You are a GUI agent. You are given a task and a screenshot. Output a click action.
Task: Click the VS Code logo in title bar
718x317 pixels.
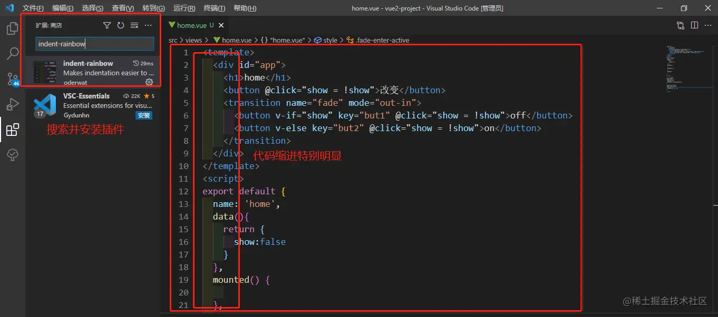click(9, 8)
